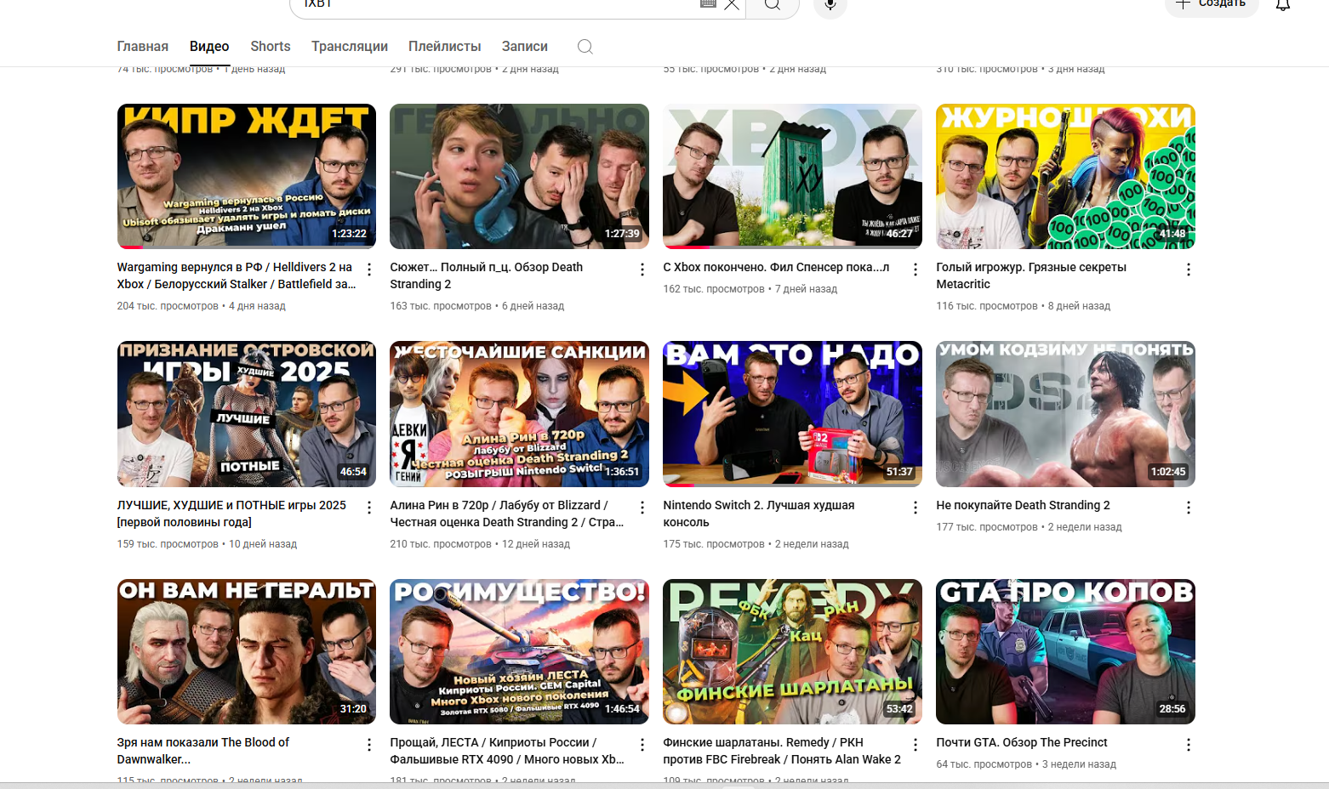
Task: Open the РОСИМУЩЕСТВО! tank thumbnail
Action: (519, 651)
